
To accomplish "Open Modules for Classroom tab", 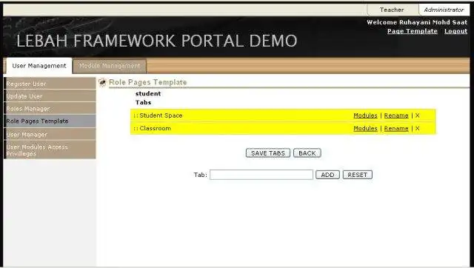I will click(x=365, y=128).
